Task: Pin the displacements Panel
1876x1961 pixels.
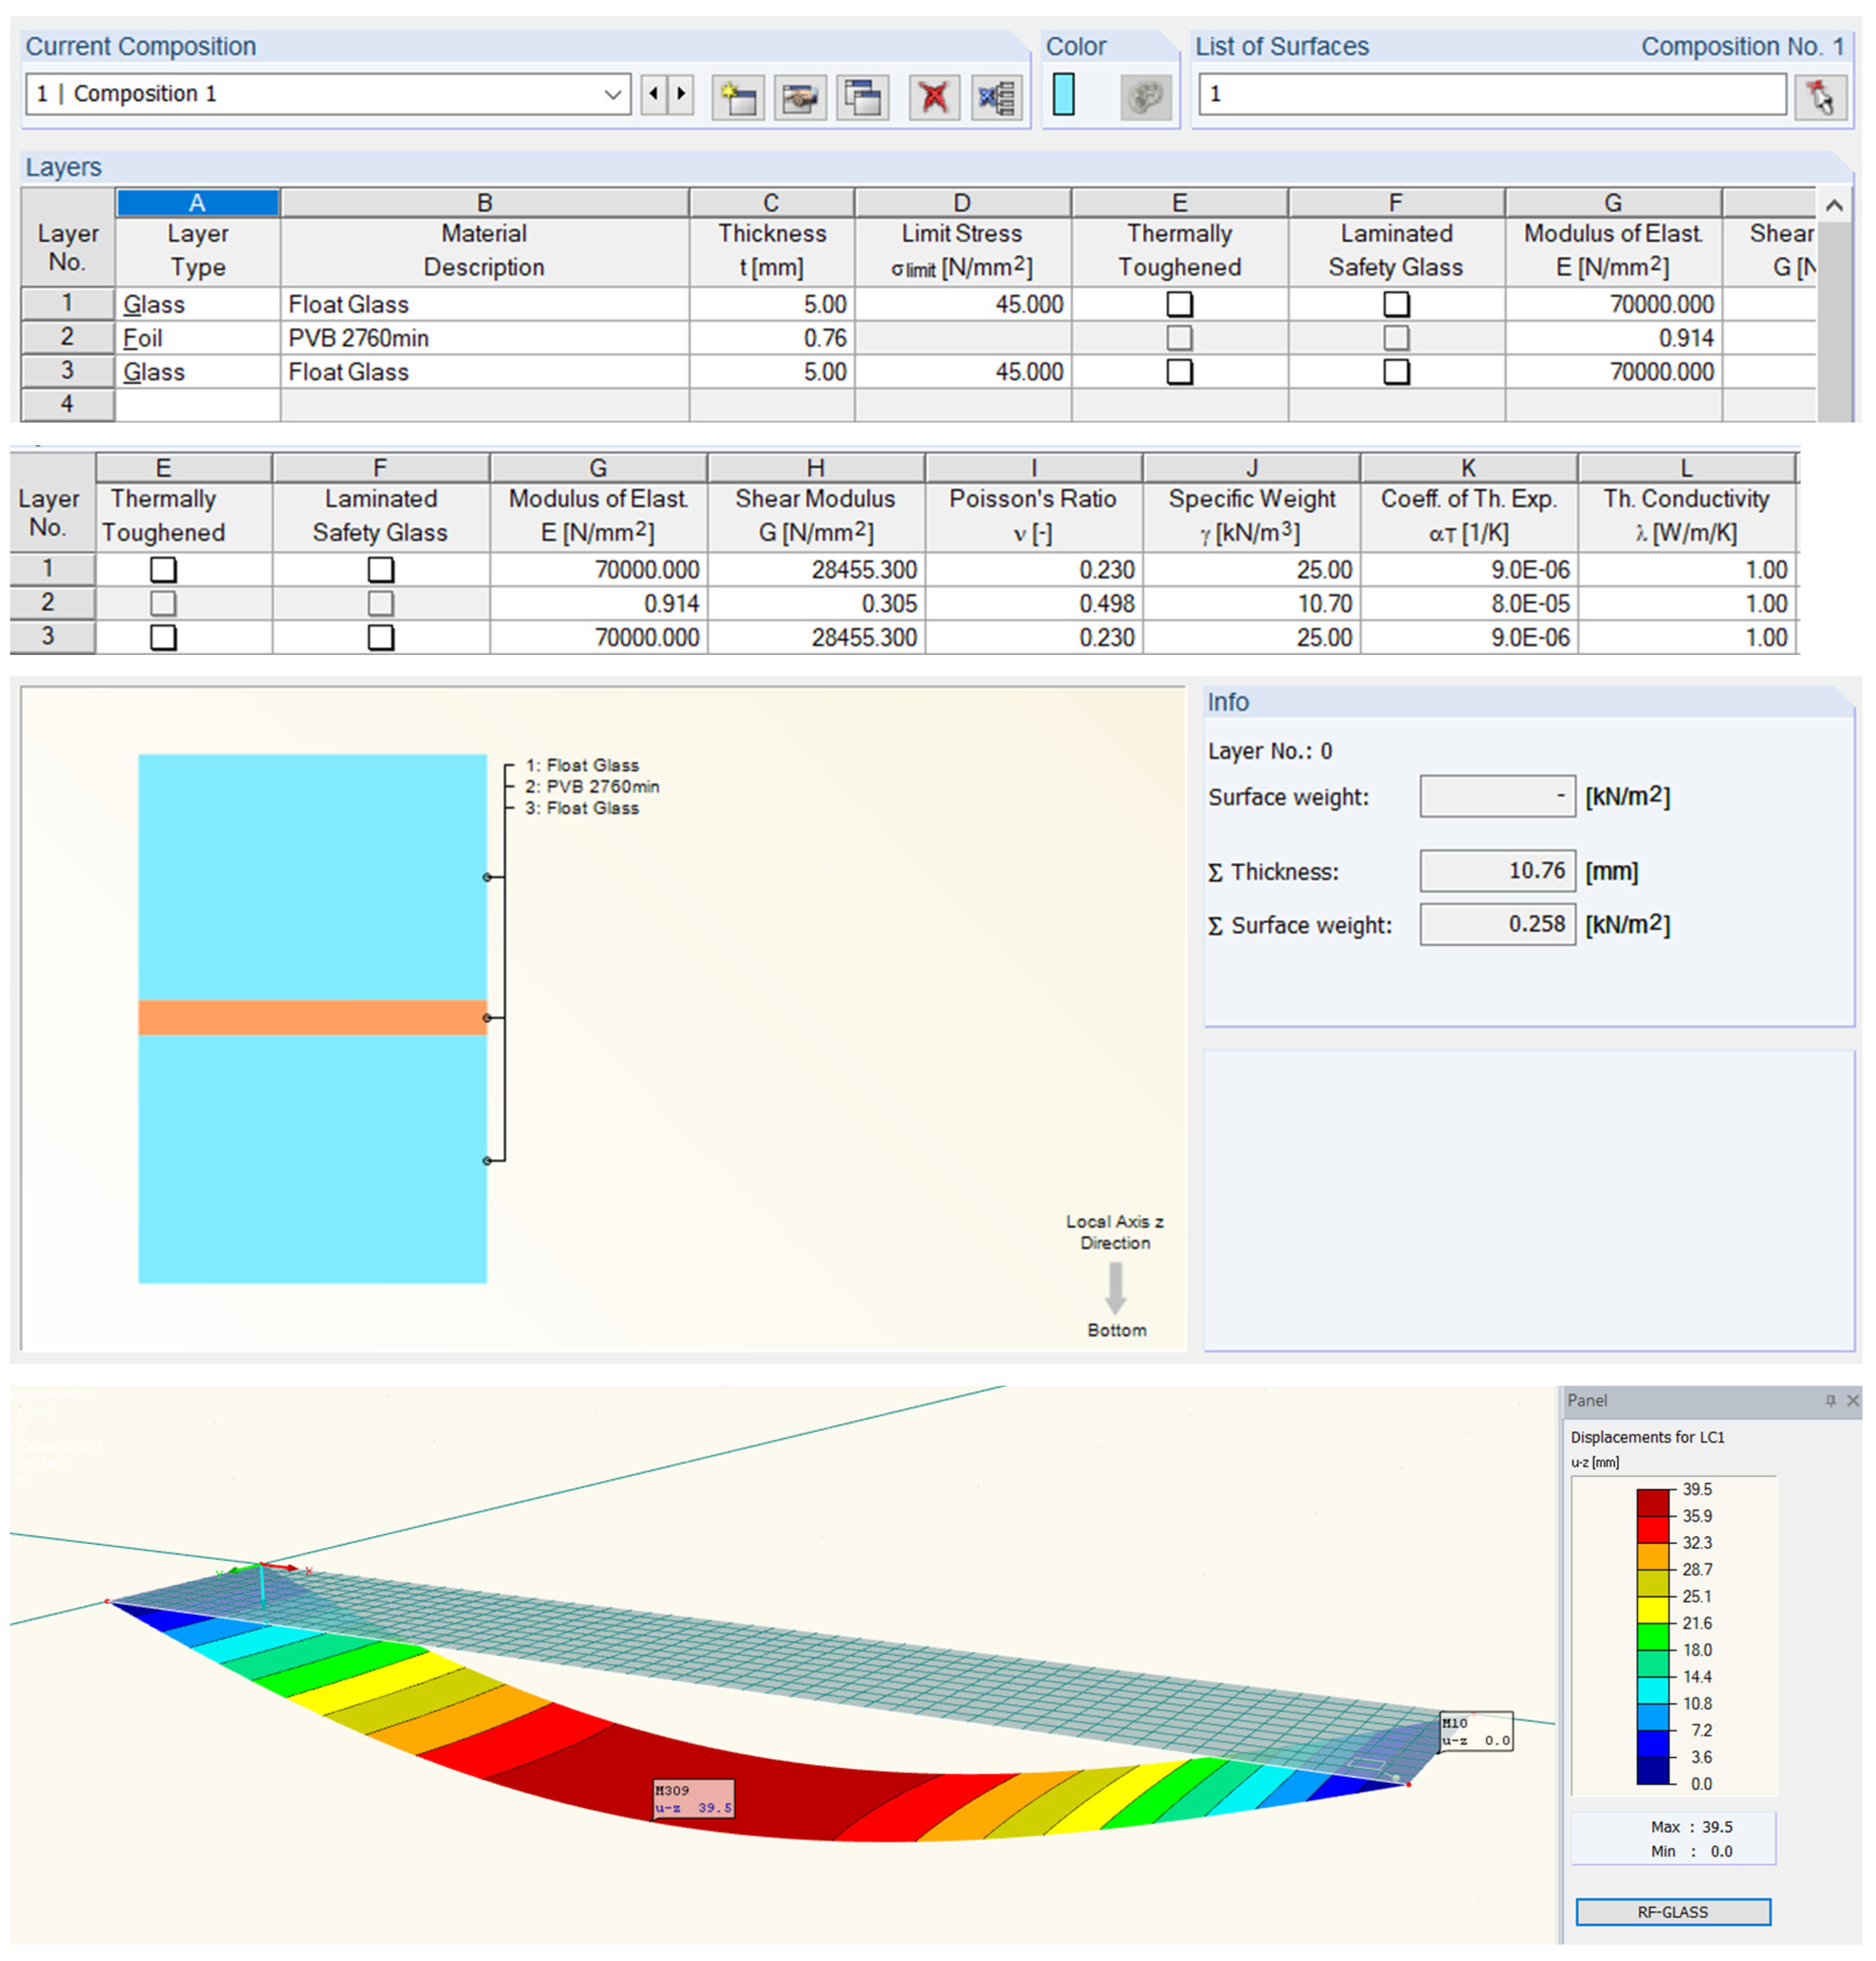Action: [1830, 1400]
